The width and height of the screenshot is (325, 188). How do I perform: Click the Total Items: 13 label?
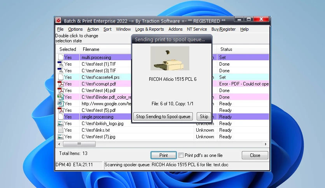[x=73, y=153]
